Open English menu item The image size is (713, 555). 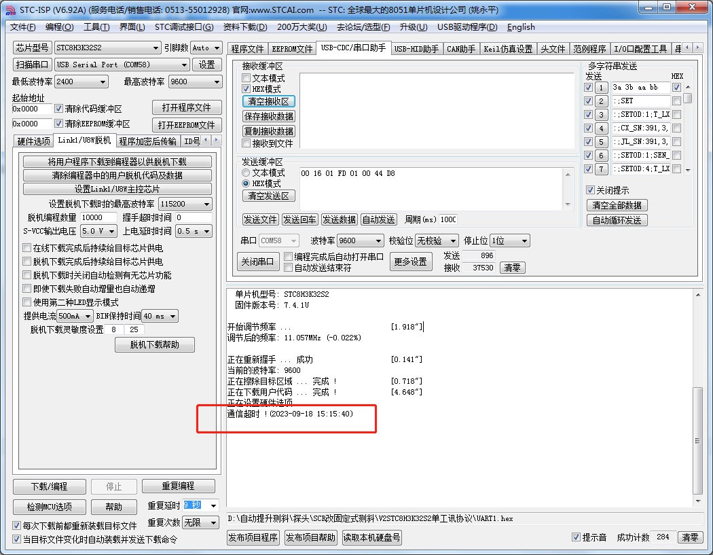pyautogui.click(x=521, y=27)
